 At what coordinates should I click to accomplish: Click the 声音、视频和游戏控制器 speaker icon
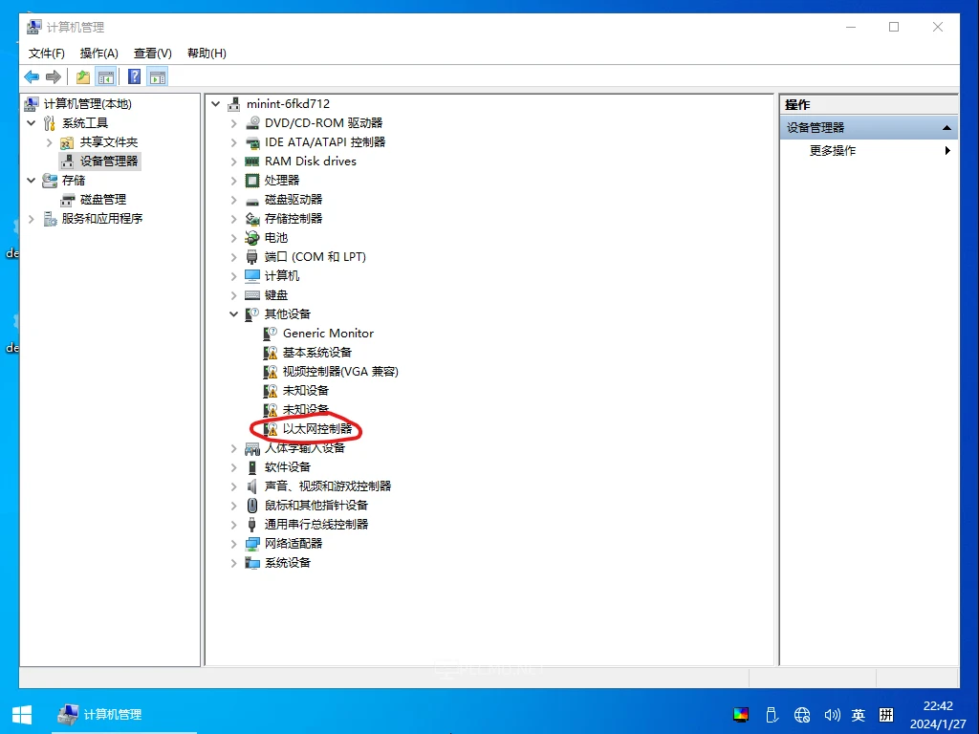pos(252,486)
